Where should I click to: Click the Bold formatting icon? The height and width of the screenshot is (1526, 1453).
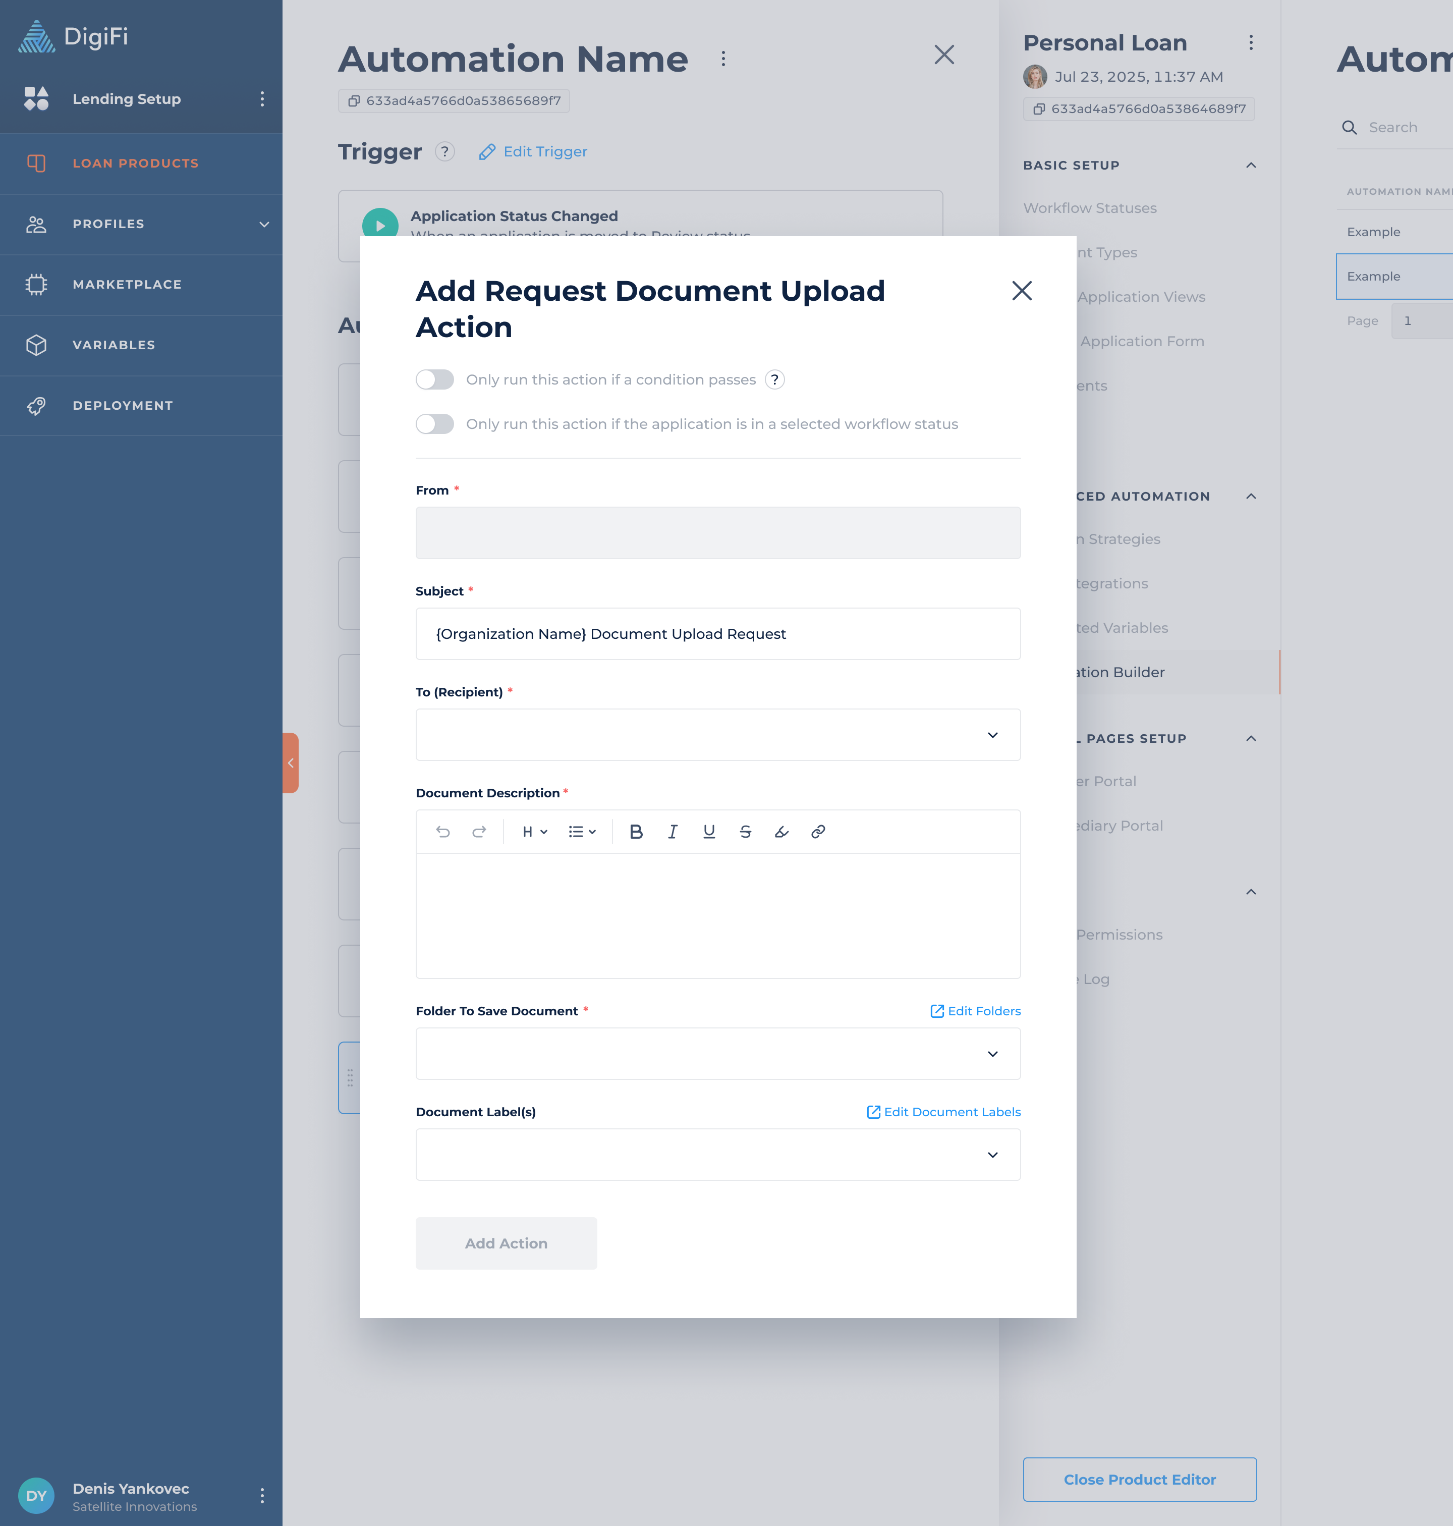pyautogui.click(x=636, y=831)
